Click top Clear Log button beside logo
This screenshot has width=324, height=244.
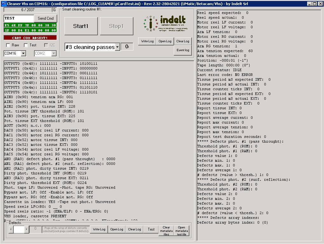(183, 41)
